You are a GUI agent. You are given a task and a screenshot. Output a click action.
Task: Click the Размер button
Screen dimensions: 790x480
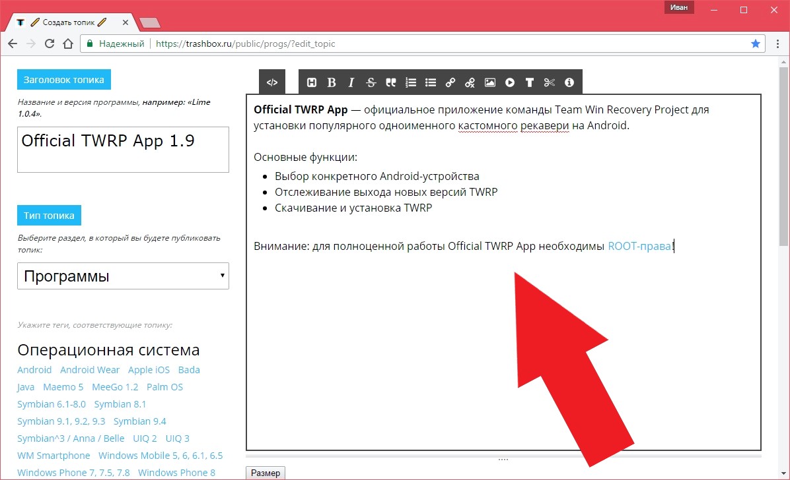[x=266, y=473]
